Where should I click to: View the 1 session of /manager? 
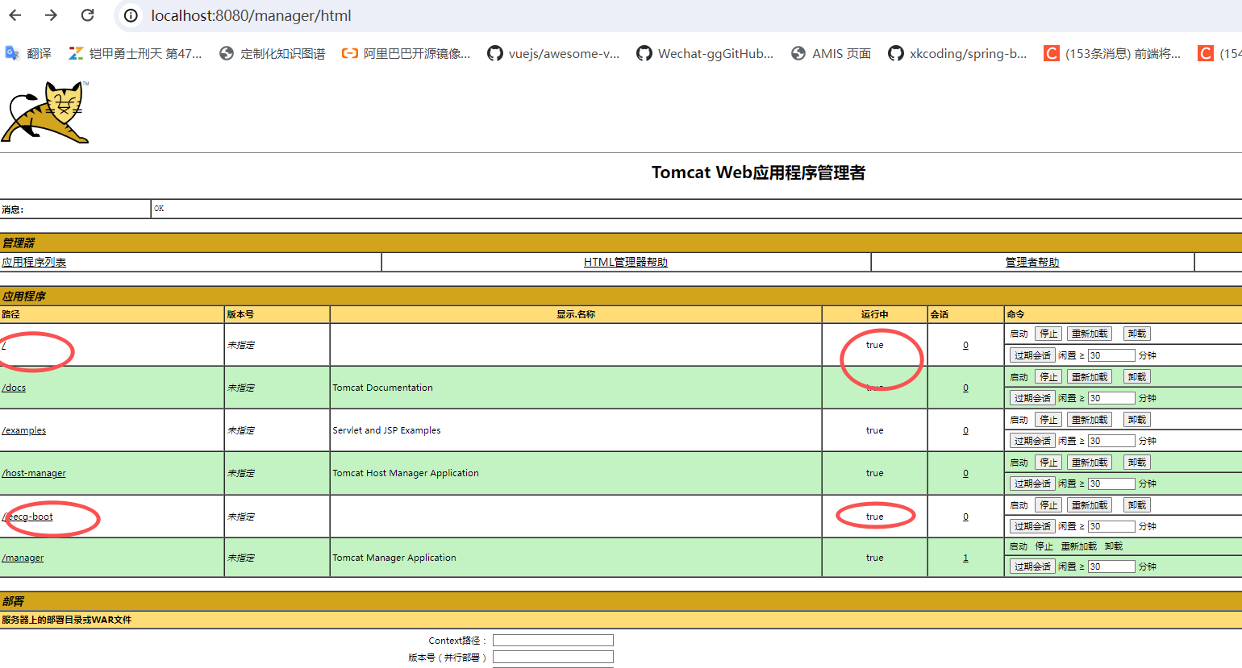pos(965,558)
